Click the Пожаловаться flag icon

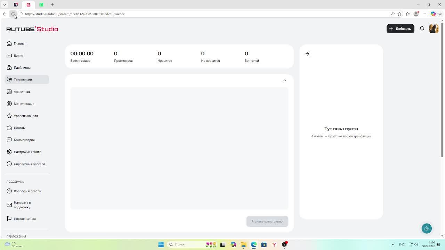coord(9,219)
